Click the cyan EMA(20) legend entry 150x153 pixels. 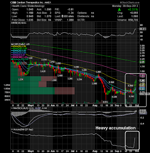tap(19, 50)
